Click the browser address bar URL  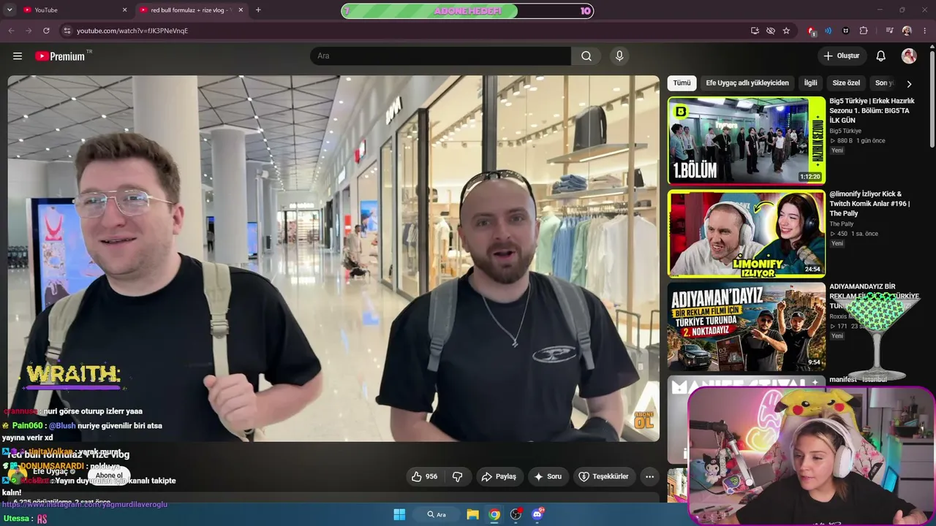click(132, 31)
